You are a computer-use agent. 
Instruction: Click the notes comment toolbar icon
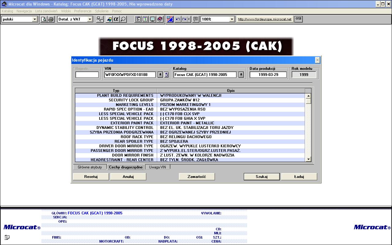pos(196,19)
